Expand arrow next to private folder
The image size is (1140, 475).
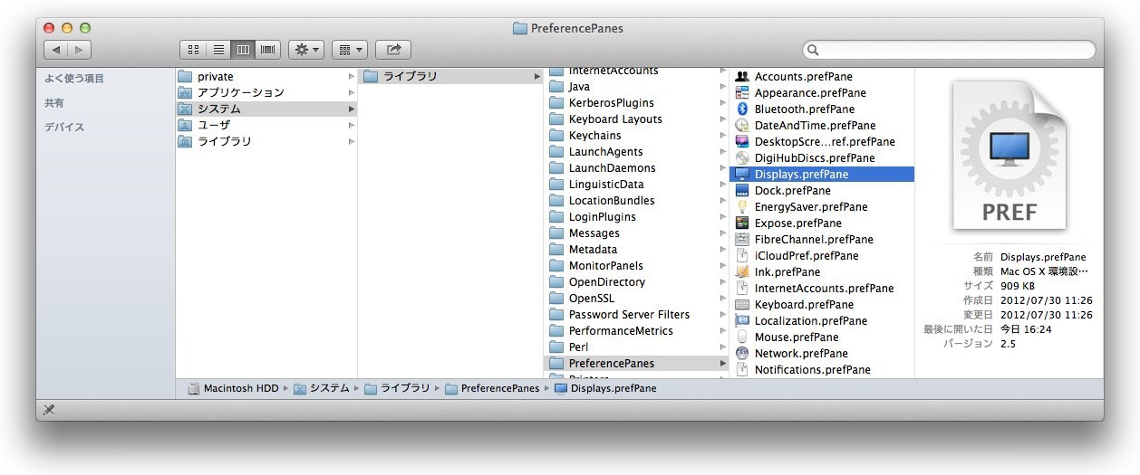352,77
